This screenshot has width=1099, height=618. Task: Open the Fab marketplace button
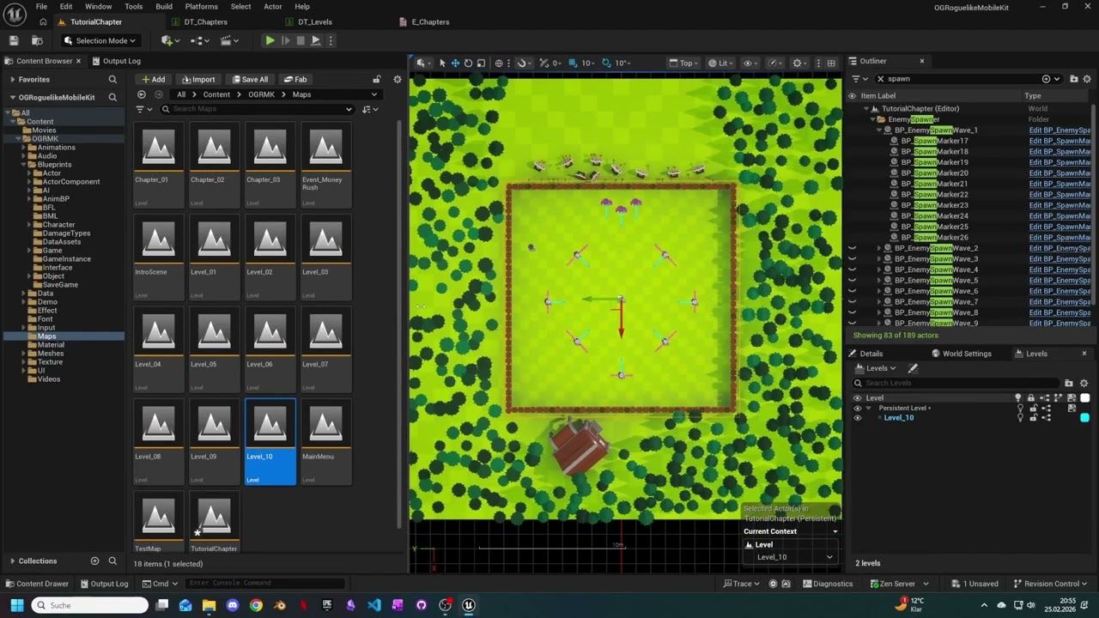(x=294, y=79)
